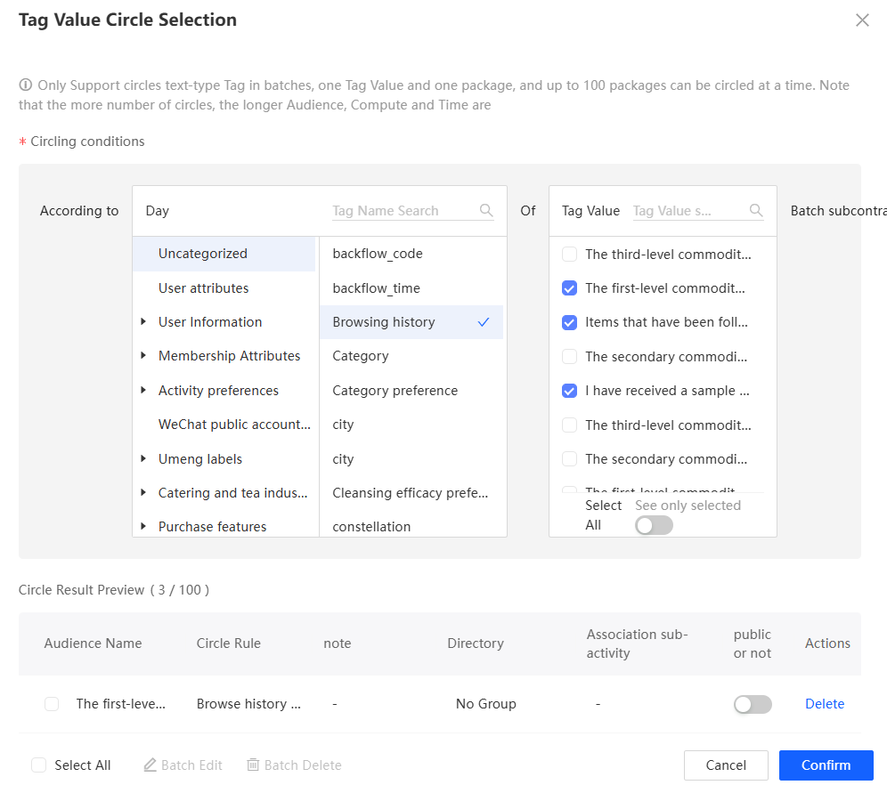Check the Select All checkbox at bottom
The width and height of the screenshot is (887, 785).
click(x=38, y=765)
